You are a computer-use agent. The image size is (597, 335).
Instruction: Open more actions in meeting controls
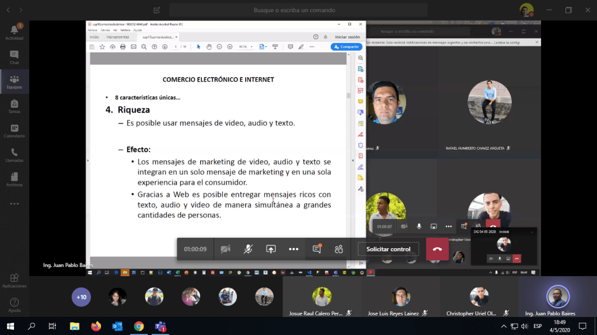pyautogui.click(x=294, y=249)
